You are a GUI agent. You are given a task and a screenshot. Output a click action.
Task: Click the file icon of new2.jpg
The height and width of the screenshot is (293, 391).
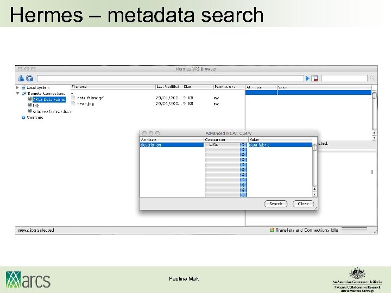pos(73,104)
